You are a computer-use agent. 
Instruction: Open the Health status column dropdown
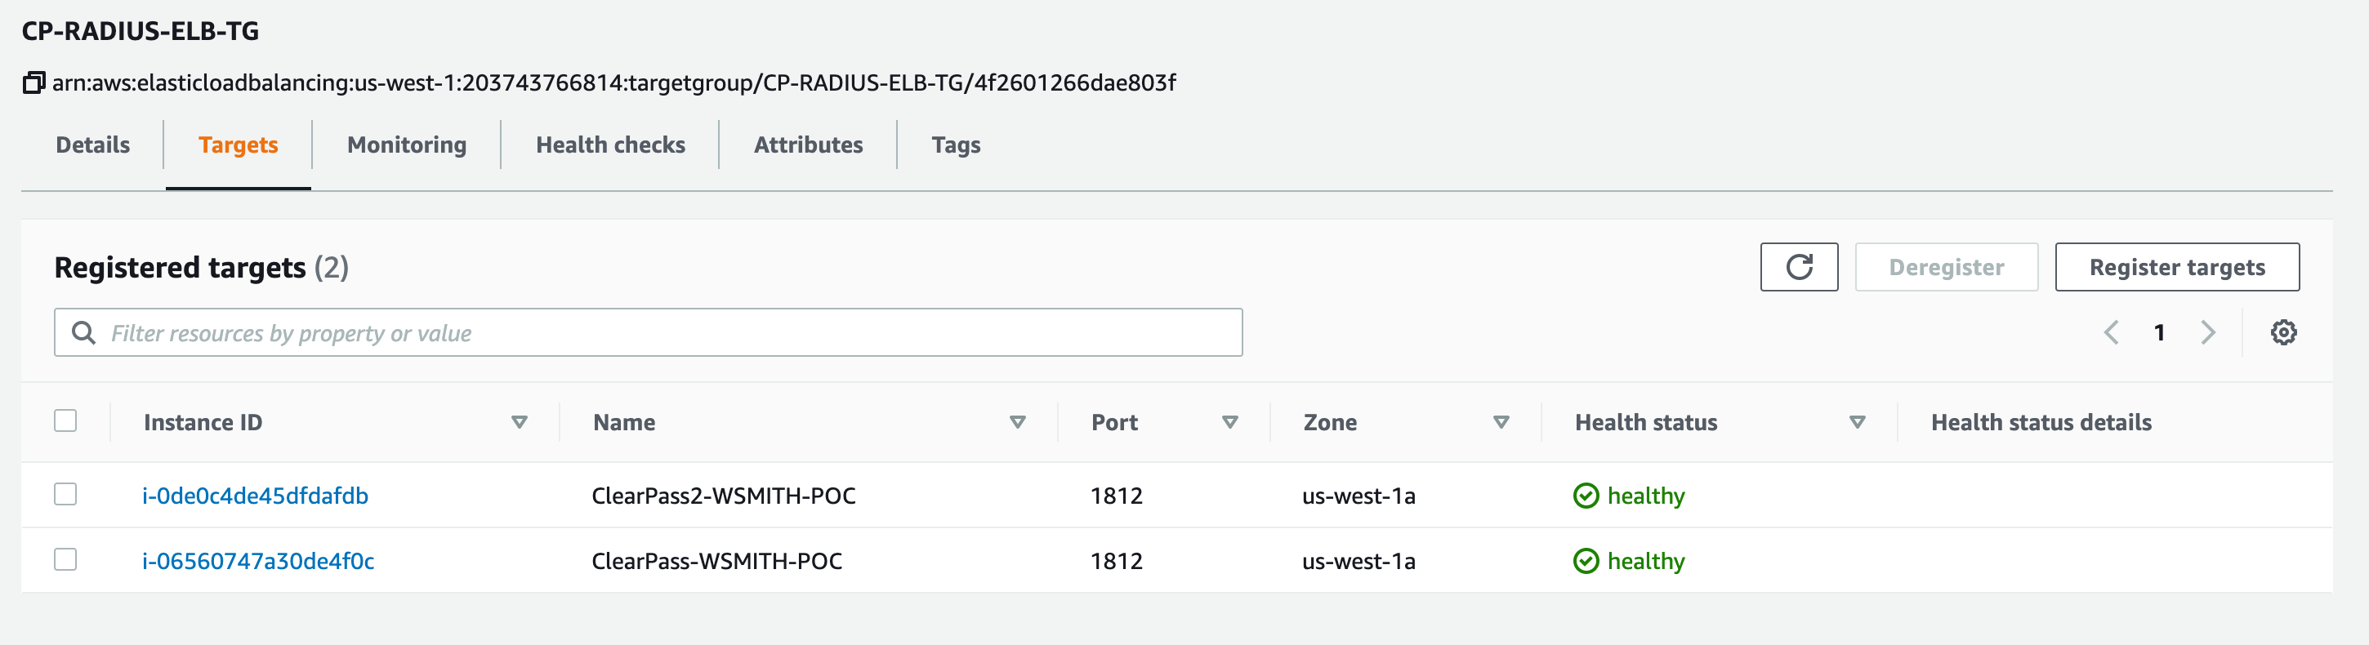coord(1857,423)
